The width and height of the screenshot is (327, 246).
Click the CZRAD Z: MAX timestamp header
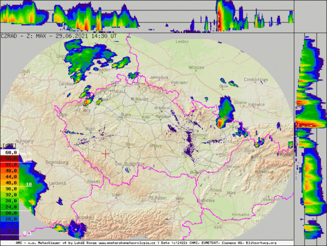click(x=59, y=36)
